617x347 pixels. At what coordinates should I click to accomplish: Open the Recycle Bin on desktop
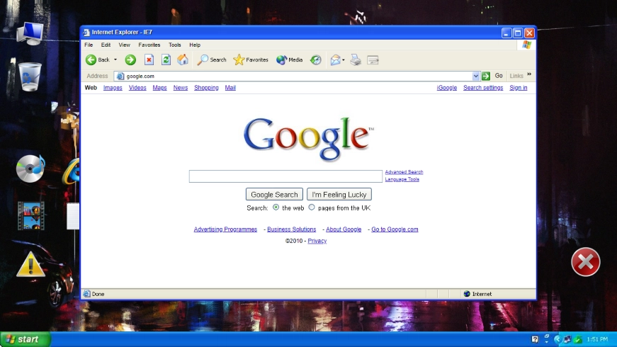(30, 76)
